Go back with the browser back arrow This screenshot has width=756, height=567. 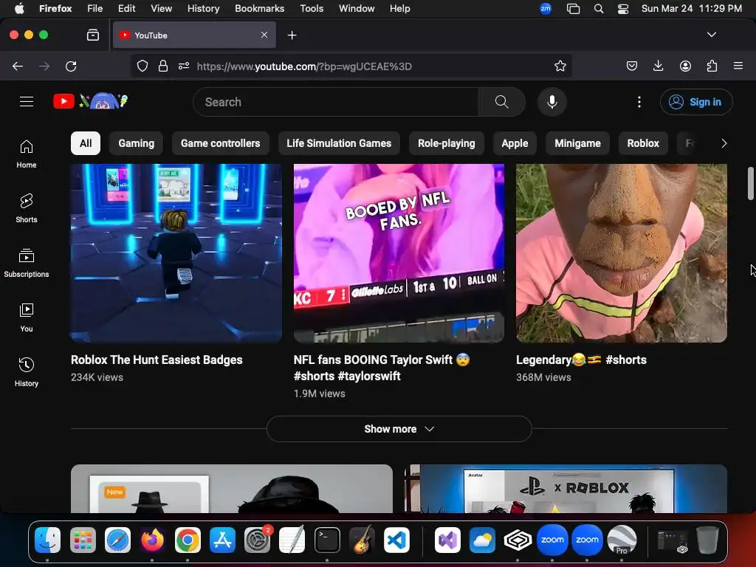[x=18, y=66]
